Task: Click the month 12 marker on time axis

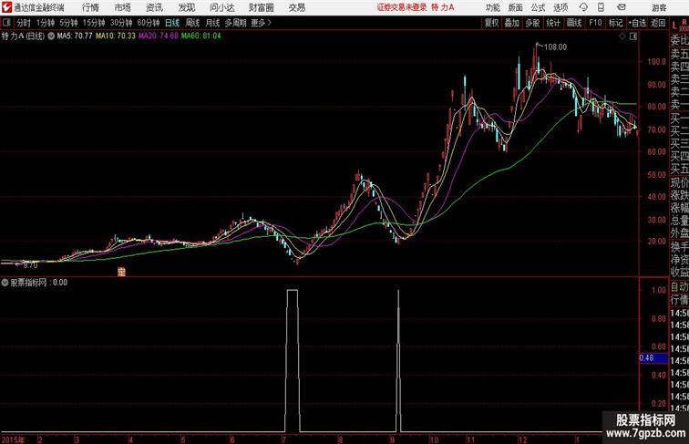Action: click(x=522, y=439)
